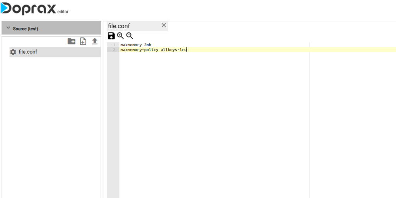Zoom out the editor text
This screenshot has width=396, height=198.
[x=130, y=36]
